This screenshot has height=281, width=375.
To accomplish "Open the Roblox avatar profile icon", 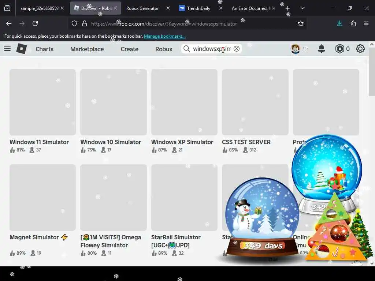I will 296,49.
